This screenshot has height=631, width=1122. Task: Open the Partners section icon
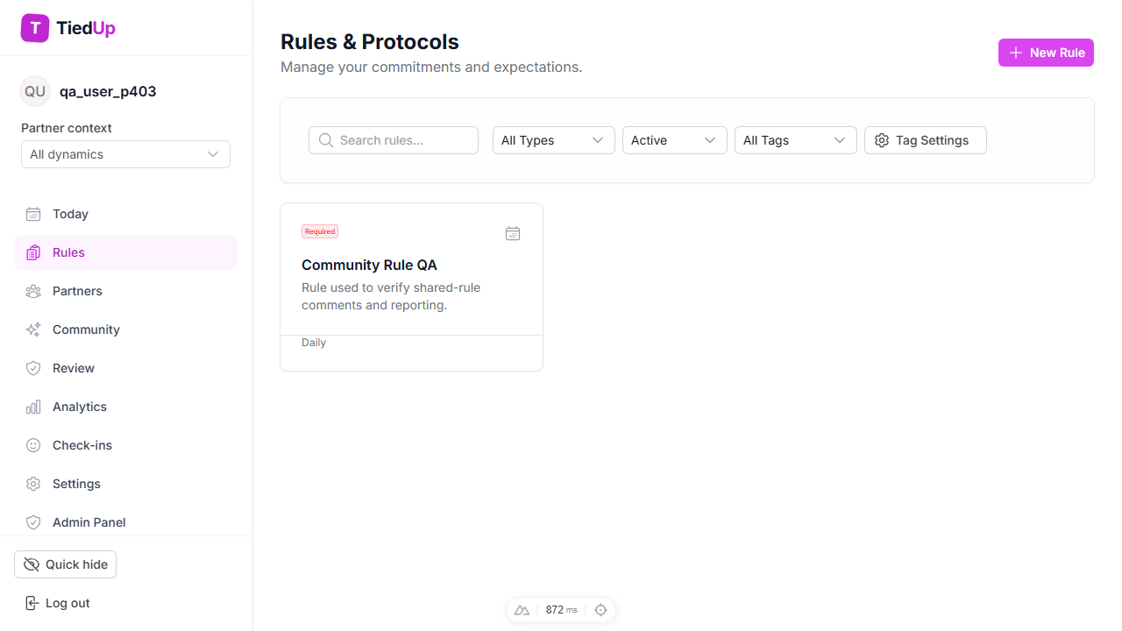tap(32, 291)
